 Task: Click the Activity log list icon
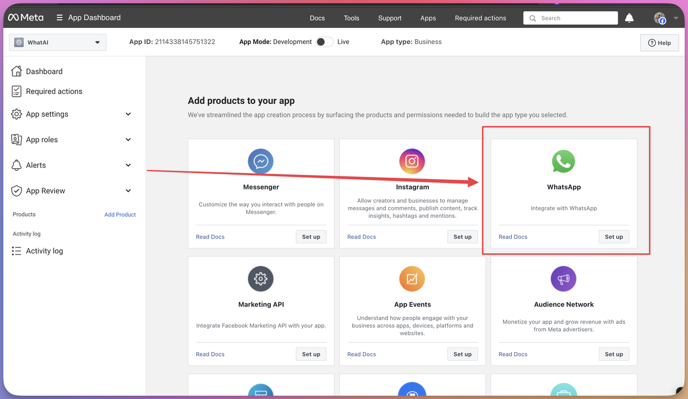pos(17,251)
